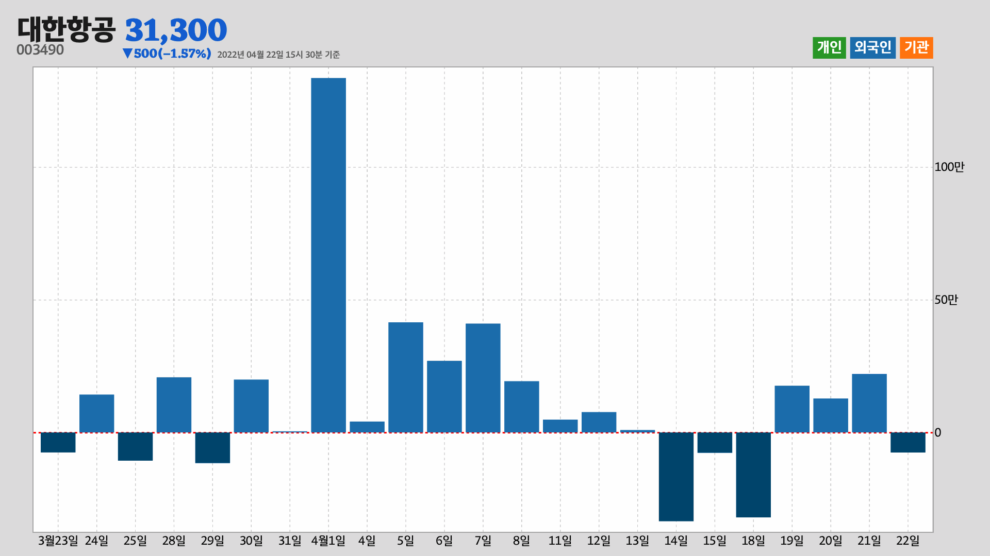Click the price change ▼500(-1.57%)

click(167, 54)
